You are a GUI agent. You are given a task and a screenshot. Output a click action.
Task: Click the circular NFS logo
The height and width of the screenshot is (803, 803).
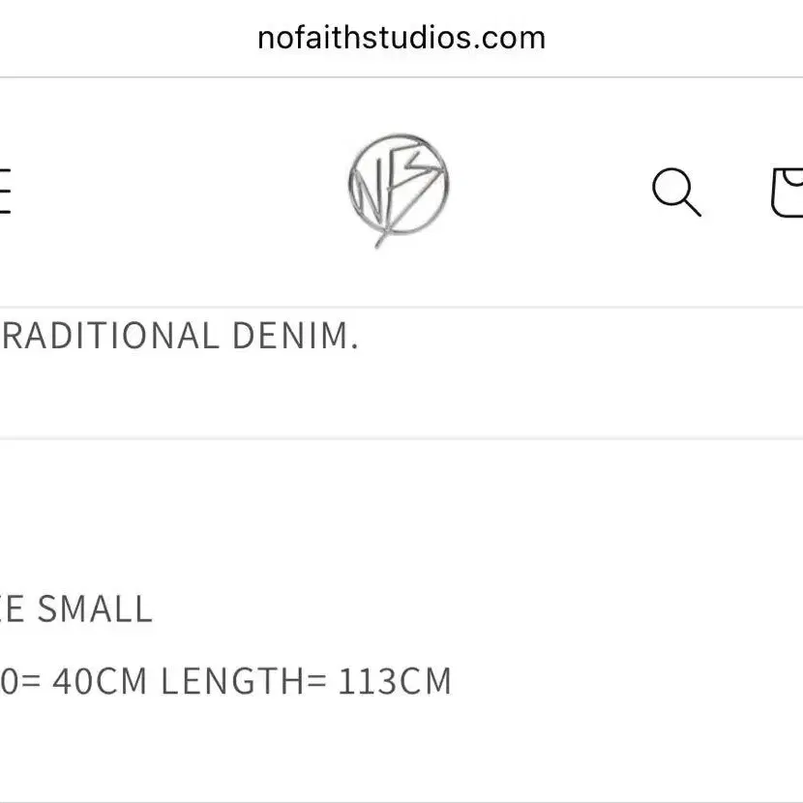(x=399, y=190)
